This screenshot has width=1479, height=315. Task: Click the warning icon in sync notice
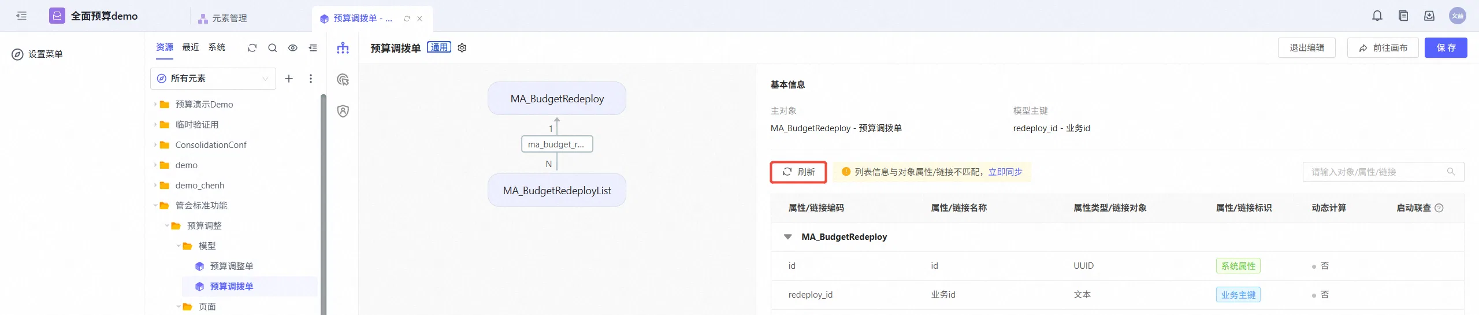[x=846, y=172]
